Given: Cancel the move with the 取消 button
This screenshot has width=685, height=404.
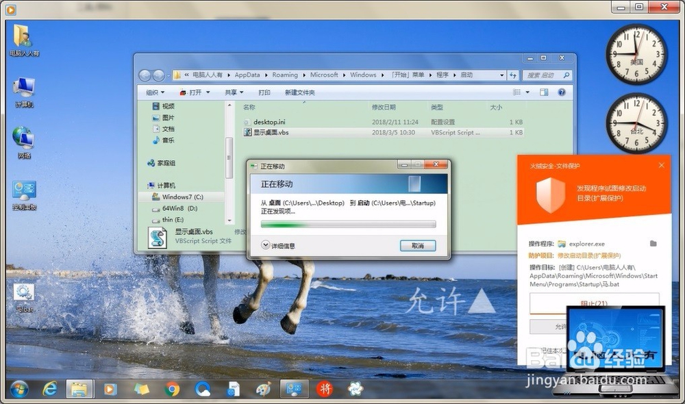Looking at the screenshot, I should [x=418, y=246].
